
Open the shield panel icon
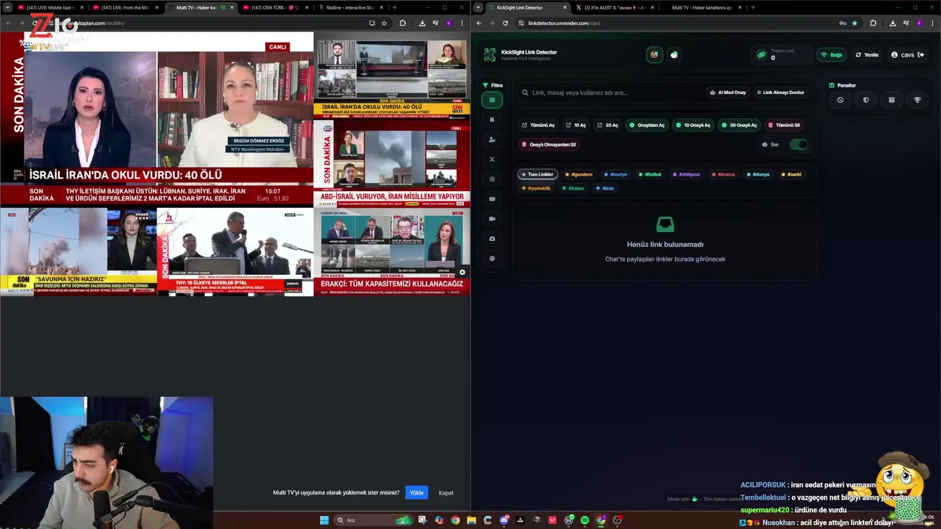click(866, 100)
